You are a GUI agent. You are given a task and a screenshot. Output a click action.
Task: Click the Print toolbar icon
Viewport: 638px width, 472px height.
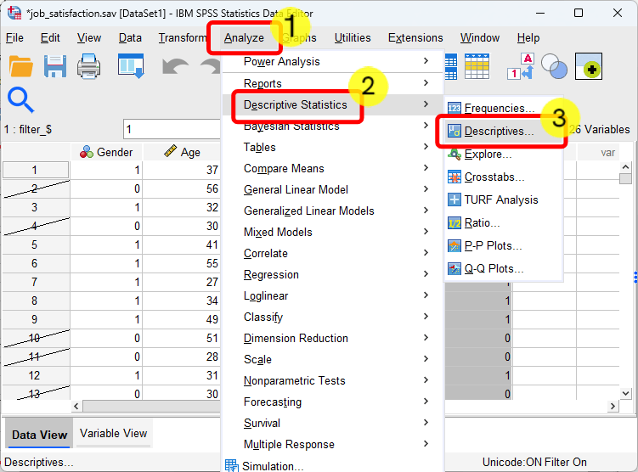[x=88, y=66]
